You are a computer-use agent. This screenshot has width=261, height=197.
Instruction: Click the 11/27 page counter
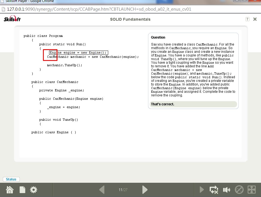click(123, 190)
